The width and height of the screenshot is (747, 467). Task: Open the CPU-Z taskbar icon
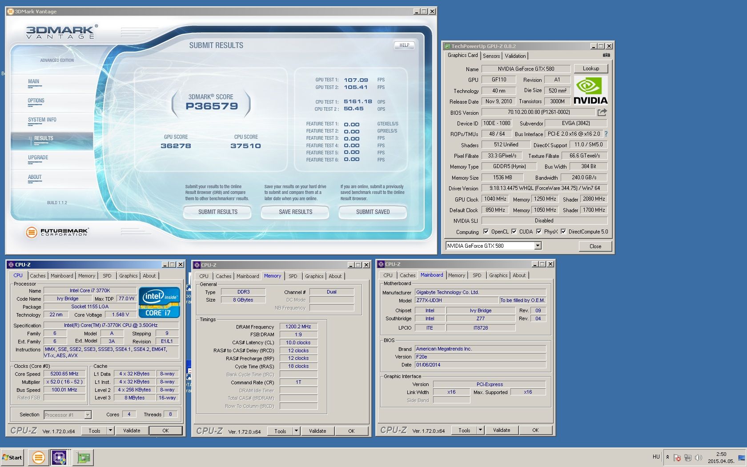(59, 457)
